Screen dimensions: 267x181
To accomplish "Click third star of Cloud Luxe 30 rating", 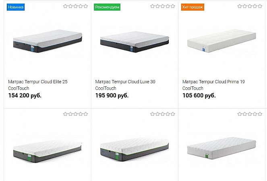I will [x=162, y=6].
